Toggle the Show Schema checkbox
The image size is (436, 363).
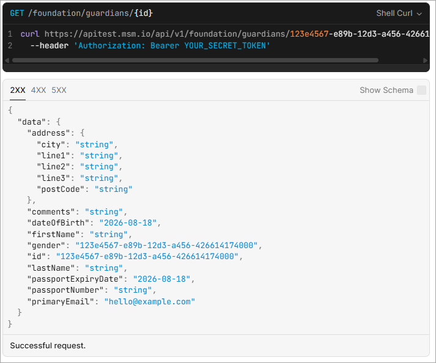tap(421, 90)
